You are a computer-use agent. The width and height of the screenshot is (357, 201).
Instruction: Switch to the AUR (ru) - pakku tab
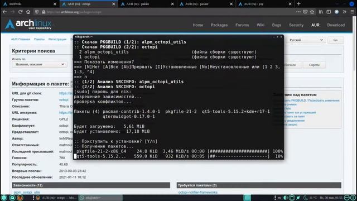pos(147,4)
